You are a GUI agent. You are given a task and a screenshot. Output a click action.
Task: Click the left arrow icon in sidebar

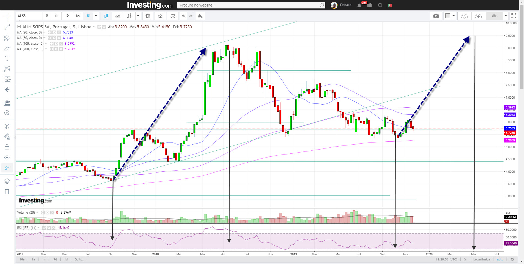tap(7, 90)
